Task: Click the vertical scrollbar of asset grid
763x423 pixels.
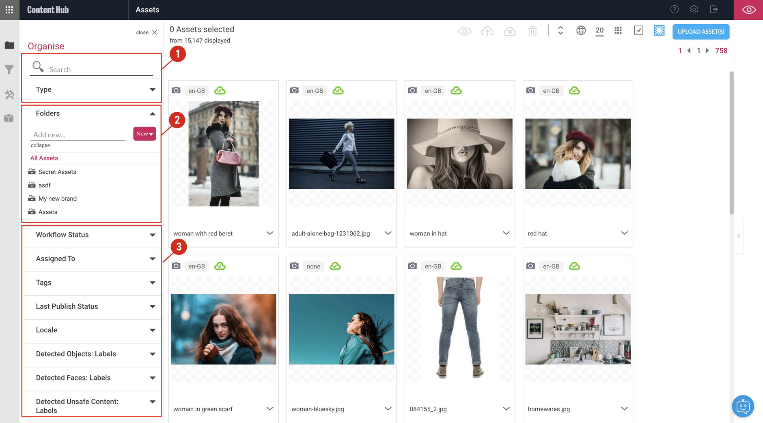Action: click(x=731, y=143)
